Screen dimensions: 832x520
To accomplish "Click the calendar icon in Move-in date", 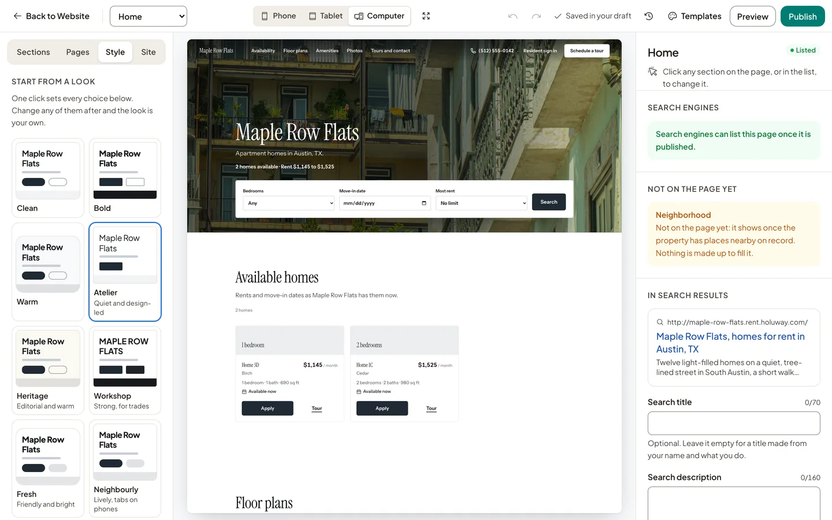I will [424, 203].
